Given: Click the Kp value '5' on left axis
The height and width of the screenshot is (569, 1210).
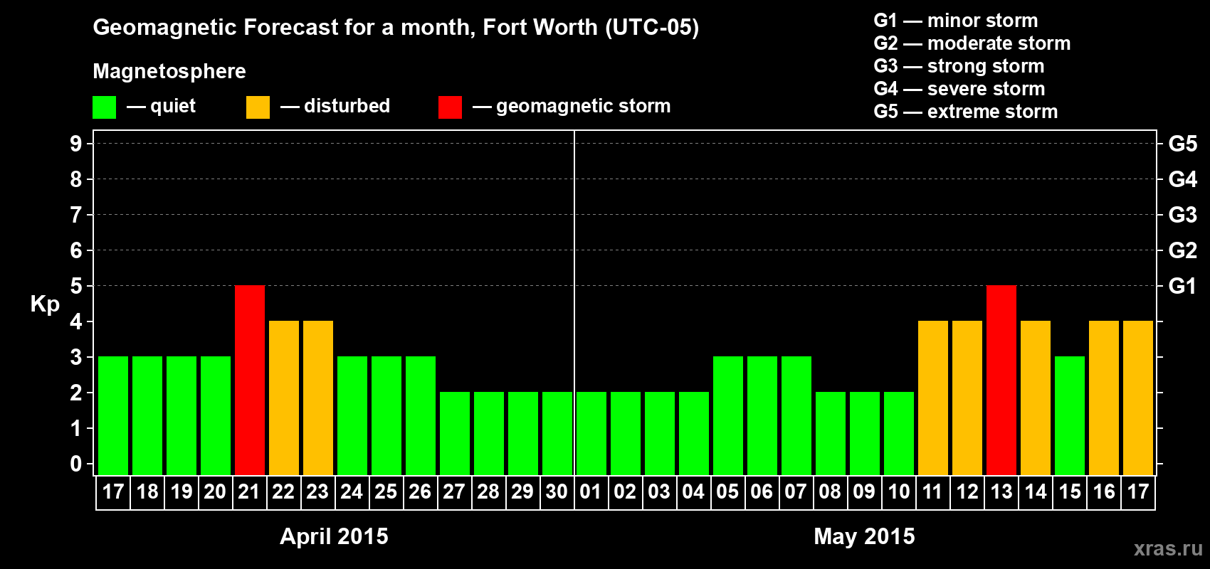Looking at the screenshot, I should (x=76, y=286).
